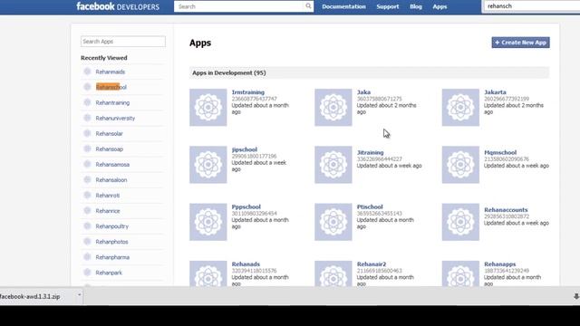
Task: Click the icon beside Rehanphotos in sidebar
Action: tap(87, 242)
